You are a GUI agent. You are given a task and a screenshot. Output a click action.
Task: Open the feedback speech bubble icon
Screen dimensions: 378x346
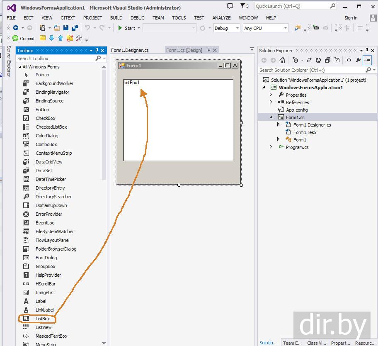click(230, 6)
